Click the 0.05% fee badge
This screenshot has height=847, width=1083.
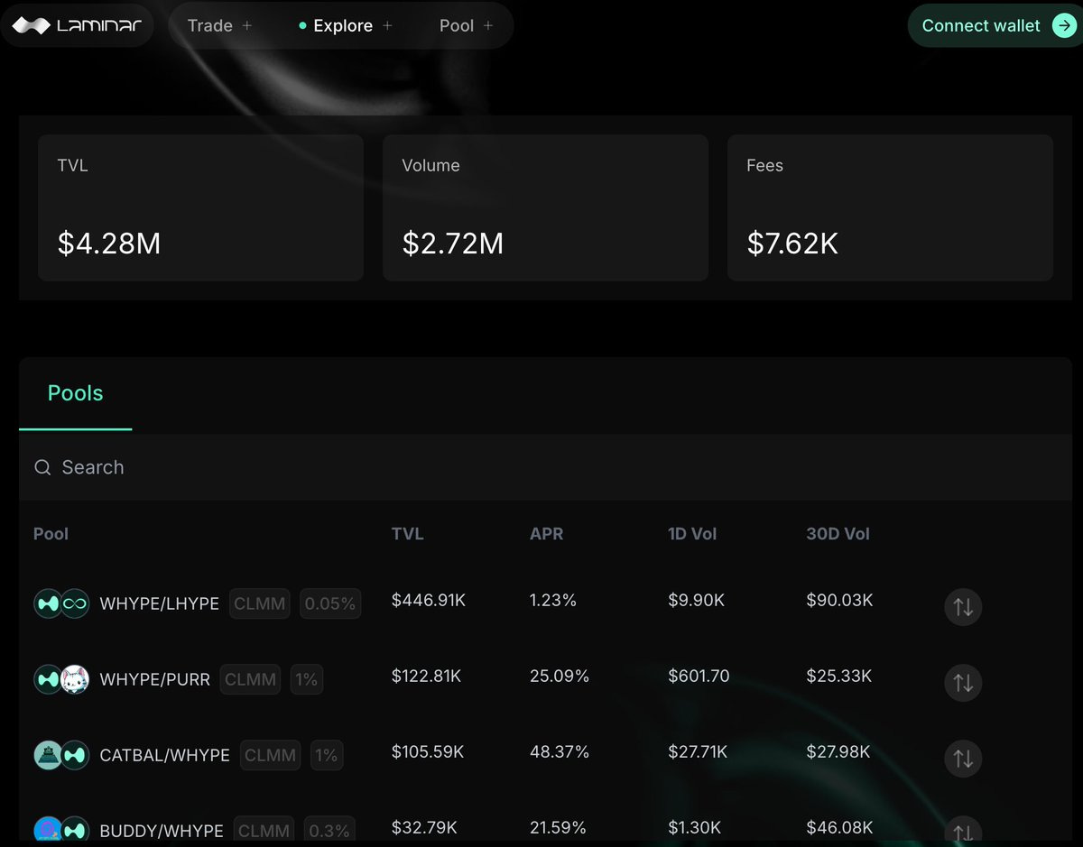tap(330, 603)
